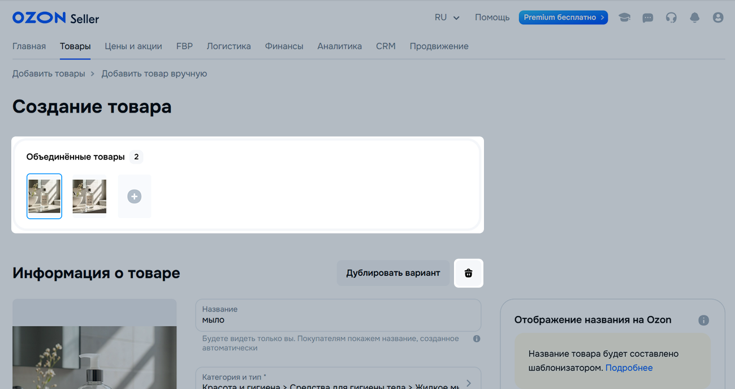Select the second merged product thumbnail
The width and height of the screenshot is (735, 389).
point(89,196)
